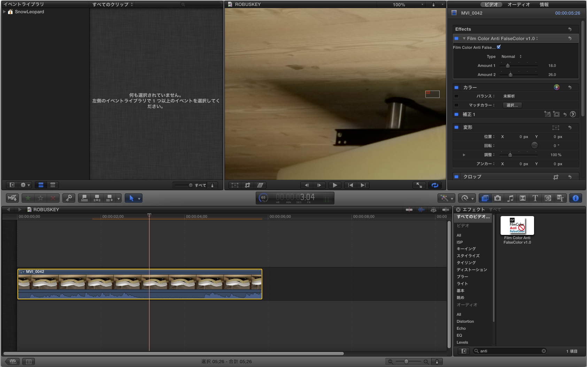
Task: Enable the Match Color checkbox
Action: (x=456, y=105)
